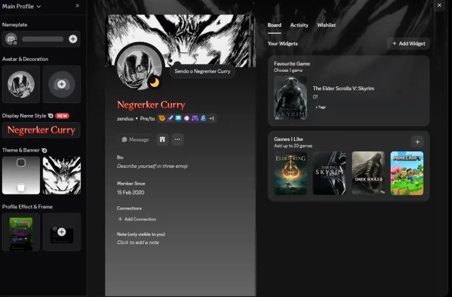The image size is (452, 297).
Task: Open the Elden Ring game cover
Action: coord(290,173)
